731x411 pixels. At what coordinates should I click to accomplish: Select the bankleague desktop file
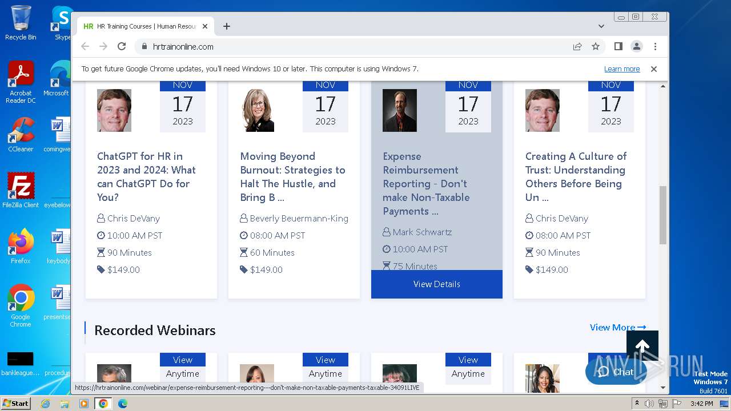pyautogui.click(x=21, y=364)
